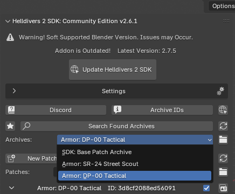Click Search Found Archives field
Image resolution: width=235 pixels, height=194 pixels.
(117, 126)
